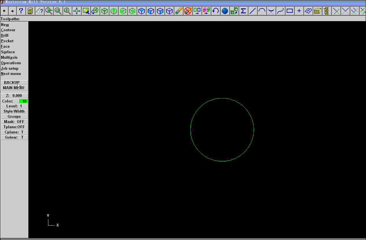
Task: Pick the trim icon with one green line
Action: coord(336,11)
